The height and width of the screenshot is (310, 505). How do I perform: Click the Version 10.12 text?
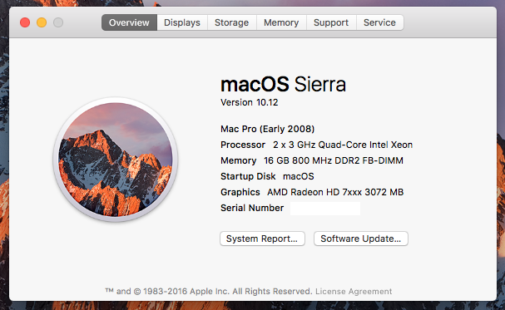250,102
